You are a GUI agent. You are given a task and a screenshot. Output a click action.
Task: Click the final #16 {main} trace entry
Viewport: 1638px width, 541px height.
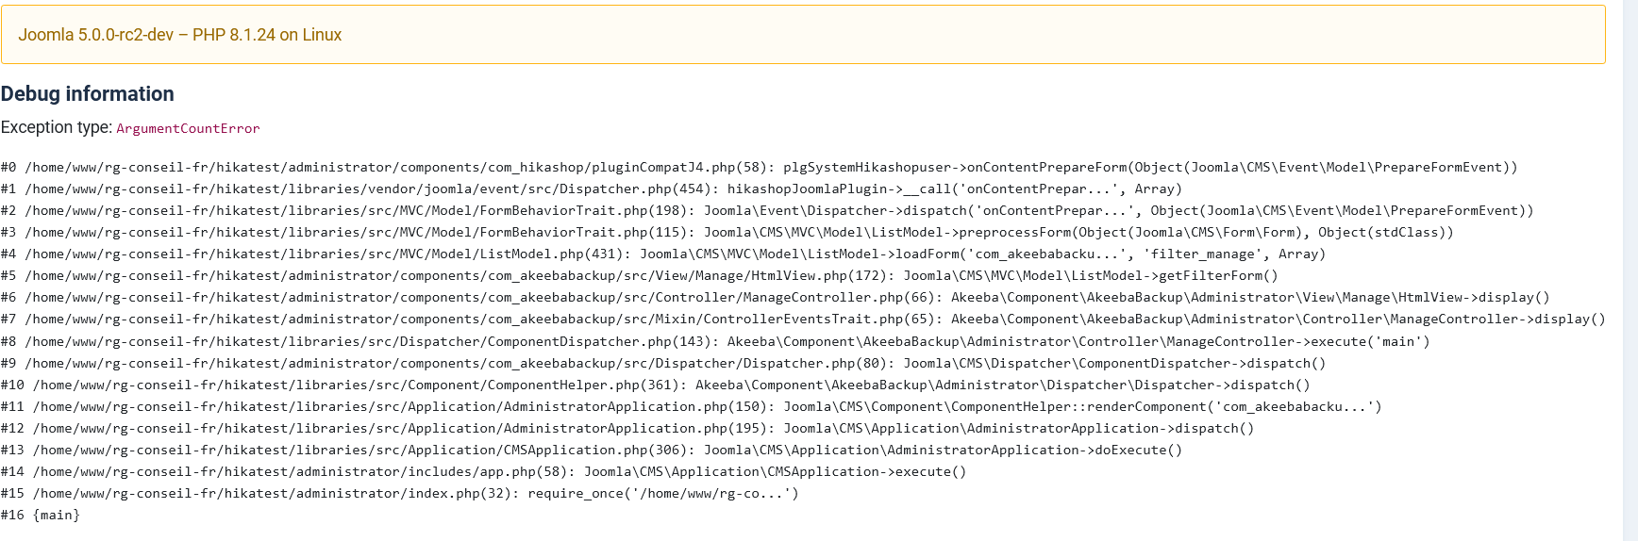pyautogui.click(x=41, y=516)
